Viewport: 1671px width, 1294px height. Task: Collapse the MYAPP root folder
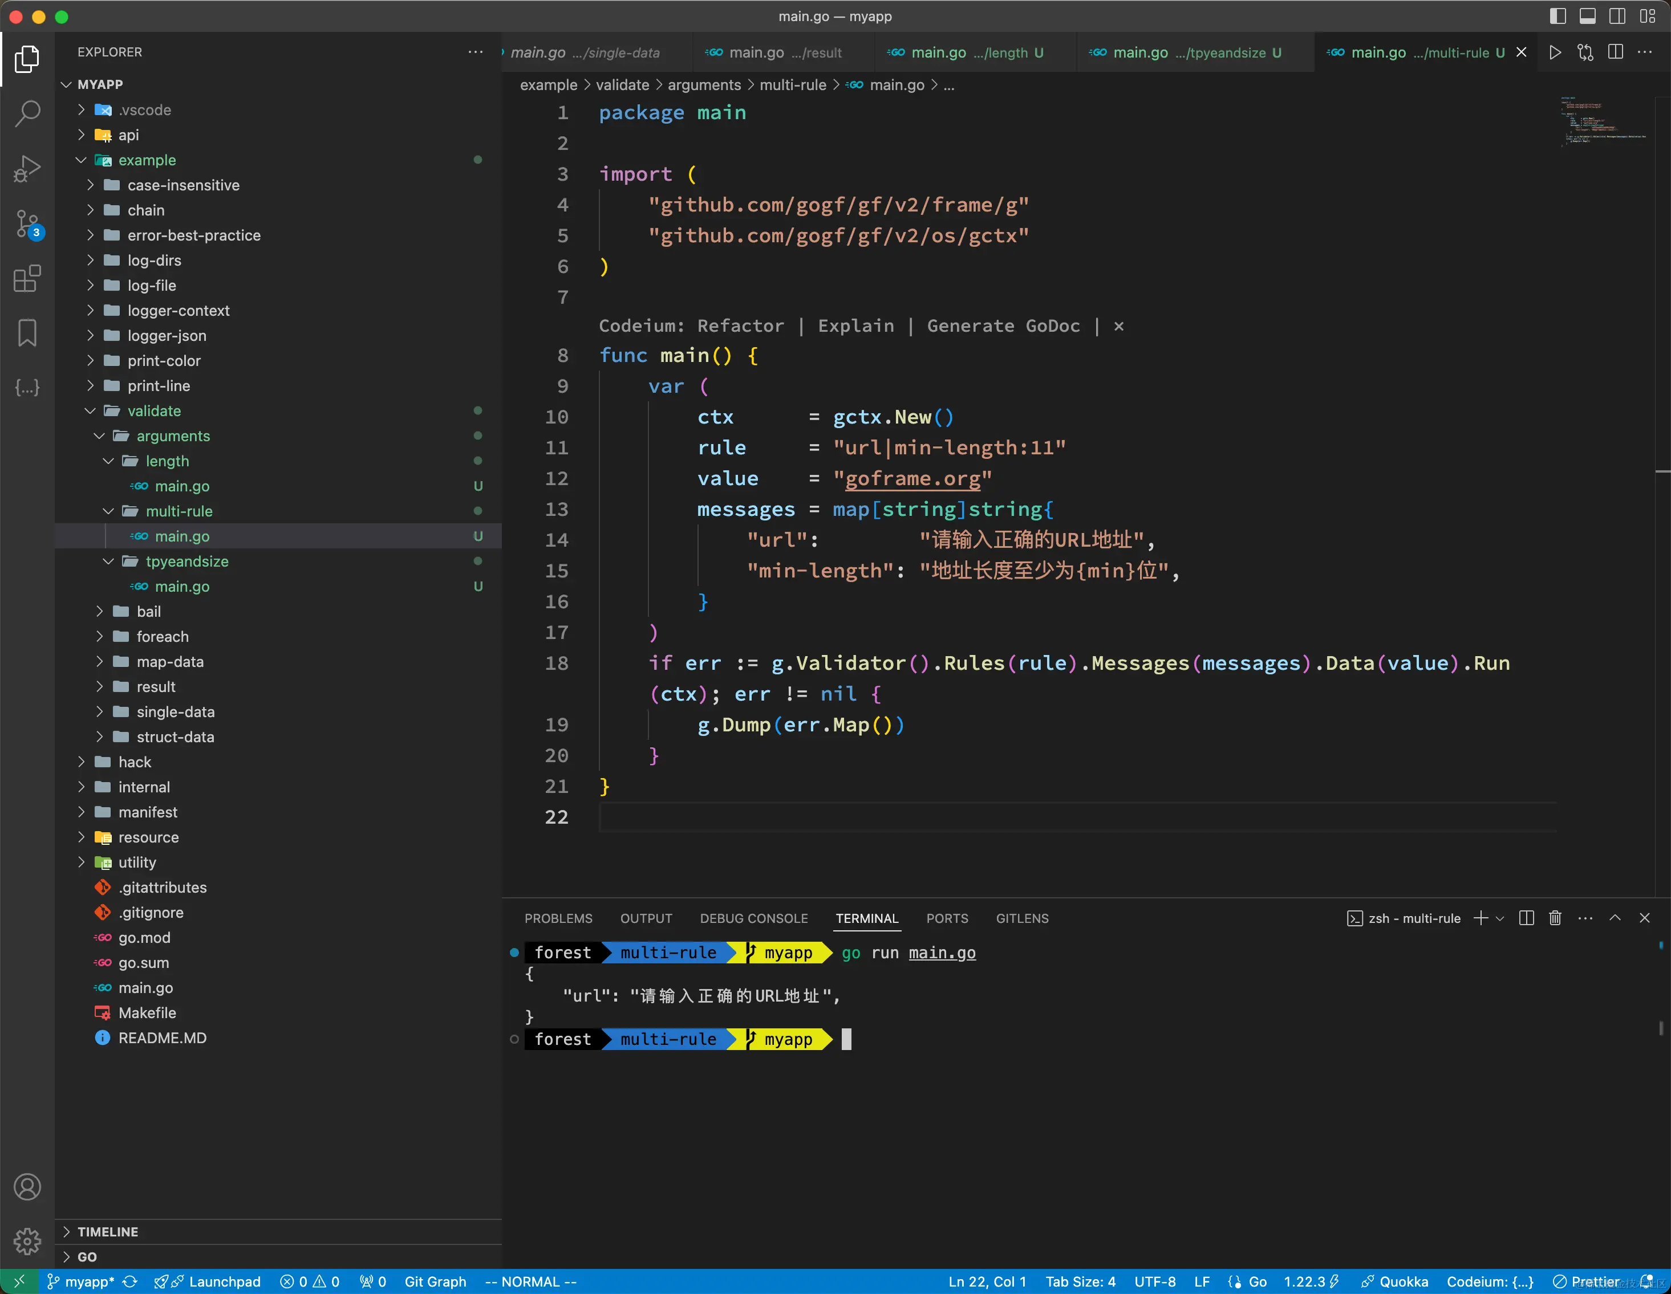pyautogui.click(x=67, y=84)
